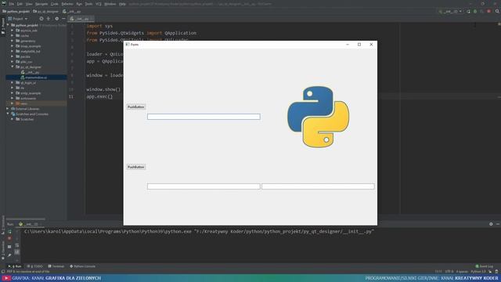Viewport: 501px width, 282px height.
Task: Select the __init__.py editor tab
Action: (x=81, y=19)
